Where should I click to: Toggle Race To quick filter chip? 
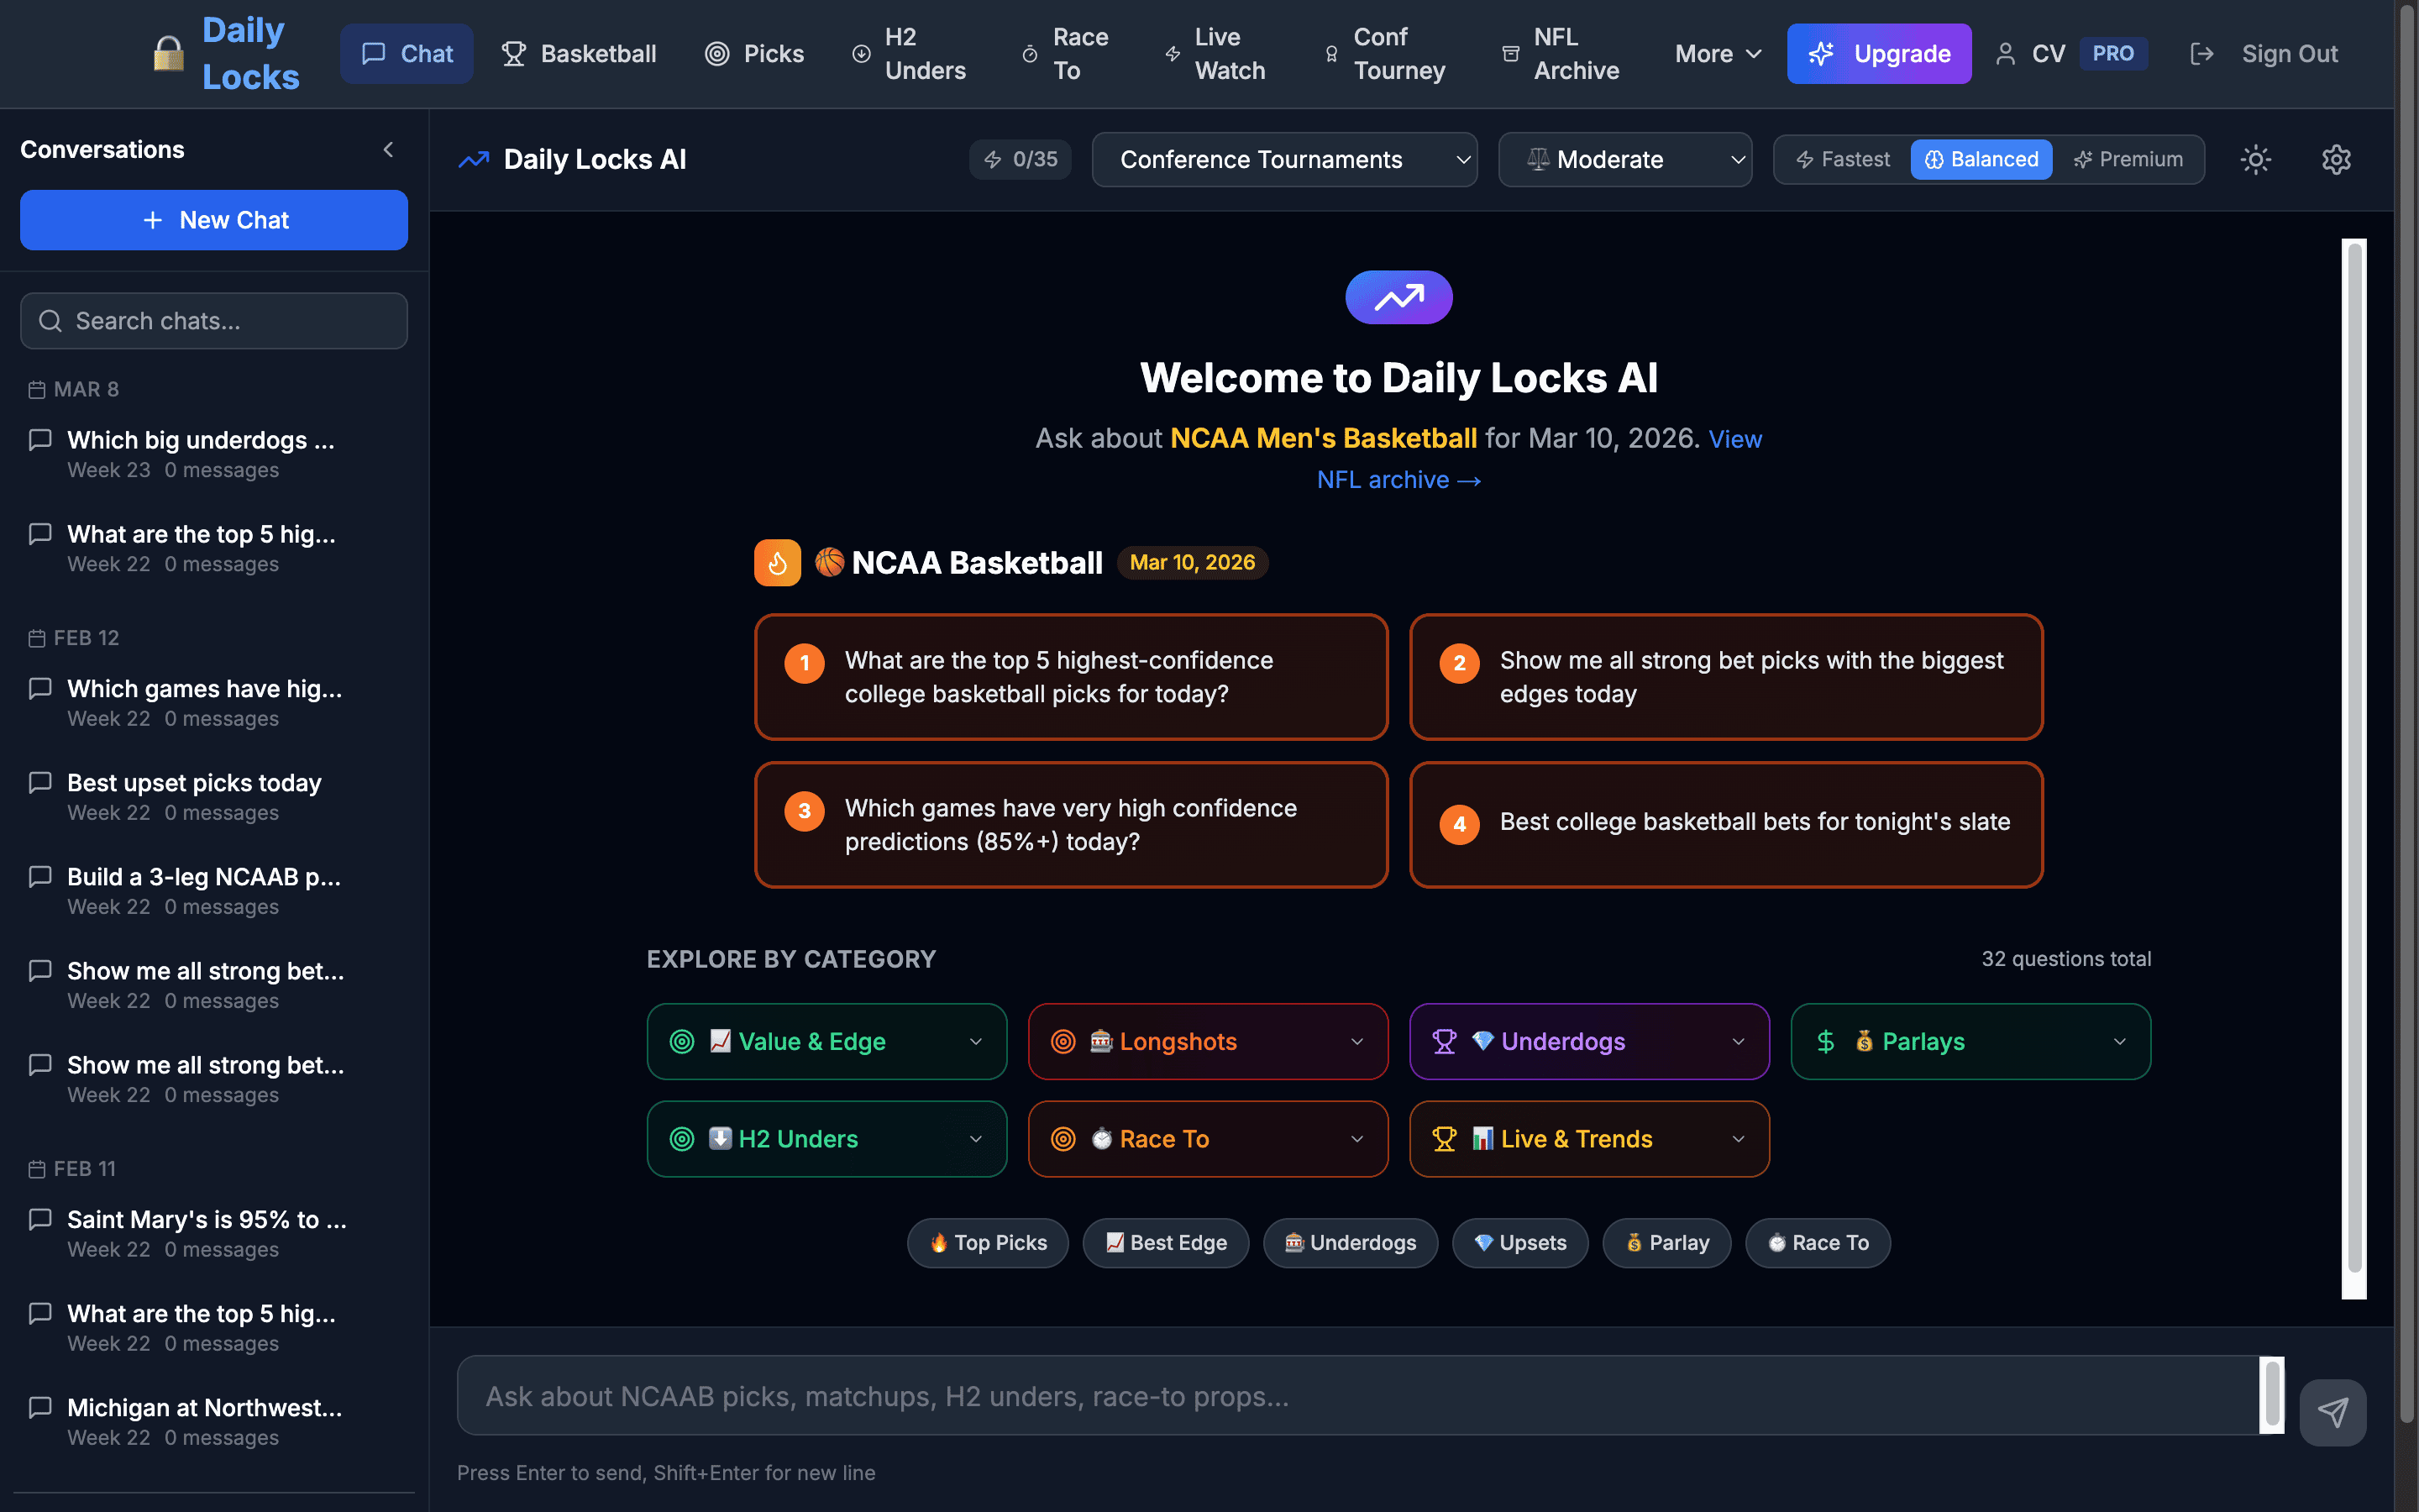(x=1818, y=1243)
